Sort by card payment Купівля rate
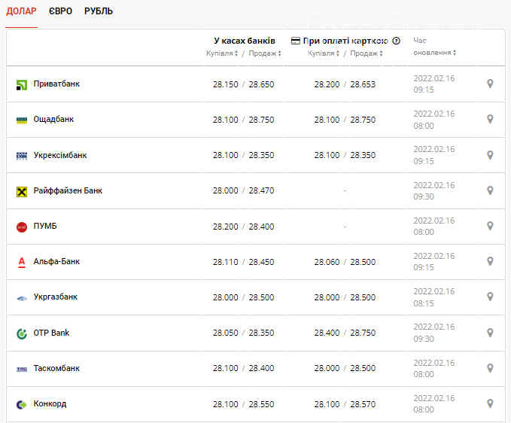 pos(324,53)
